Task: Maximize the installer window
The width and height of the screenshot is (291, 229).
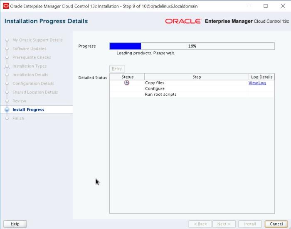Action: coord(266,6)
